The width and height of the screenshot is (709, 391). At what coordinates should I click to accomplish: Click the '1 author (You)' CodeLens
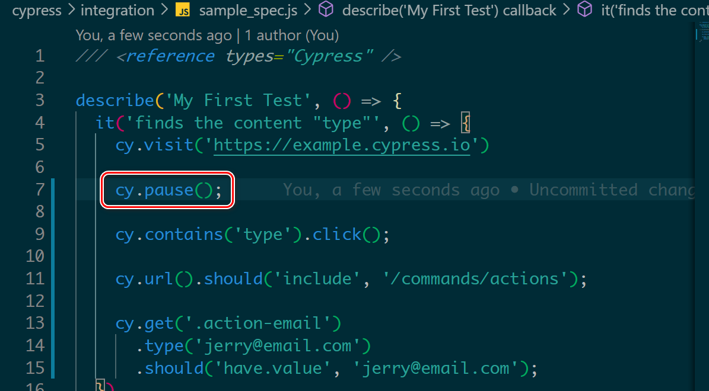(x=291, y=36)
